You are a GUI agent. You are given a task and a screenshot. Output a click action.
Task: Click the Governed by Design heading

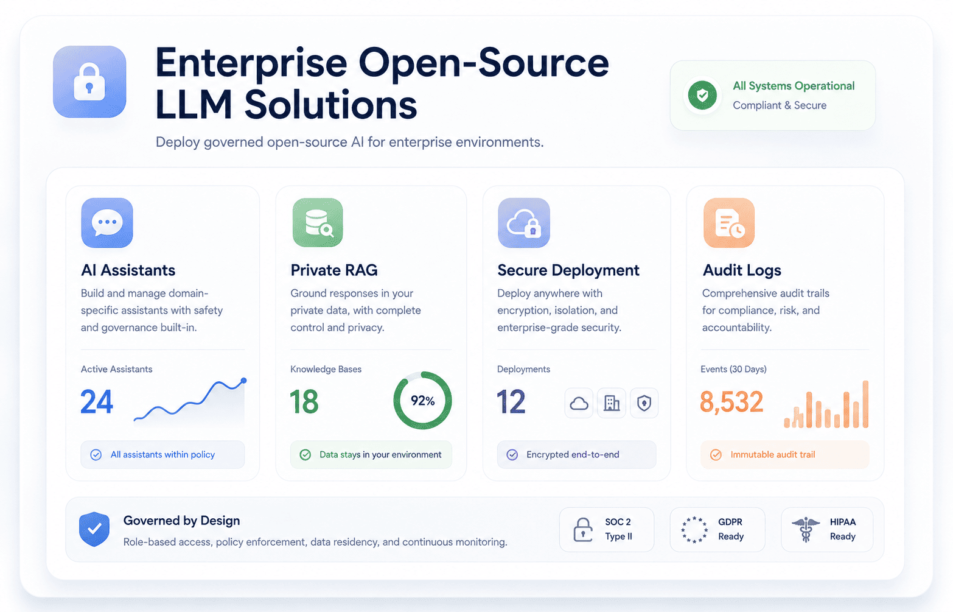[182, 521]
